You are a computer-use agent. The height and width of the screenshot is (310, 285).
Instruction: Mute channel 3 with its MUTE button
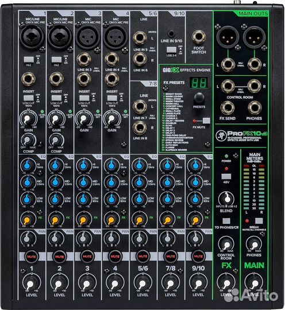87,257
